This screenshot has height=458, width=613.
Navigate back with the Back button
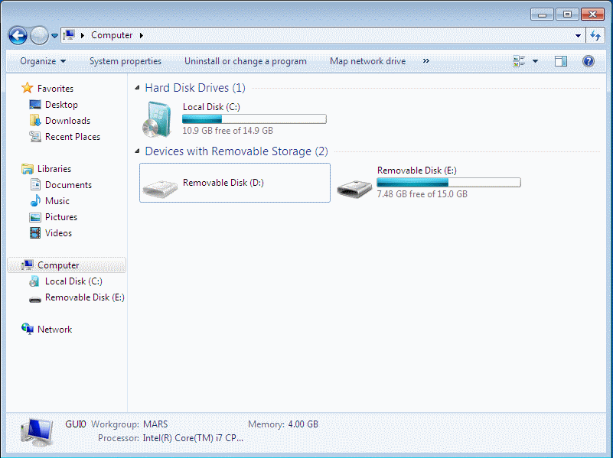[18, 35]
